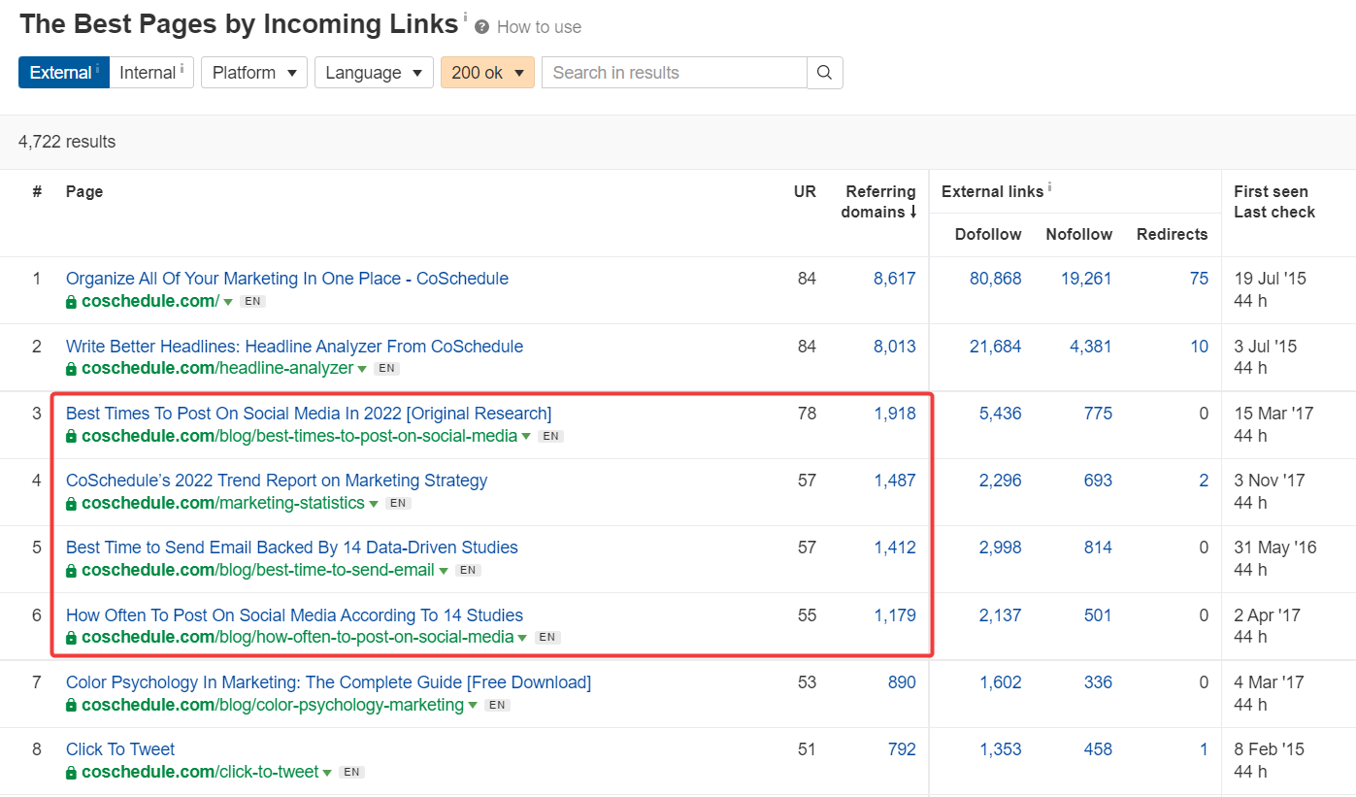Image resolution: width=1356 pixels, height=797 pixels.
Task: Sort by First seen header
Action: point(1271,192)
